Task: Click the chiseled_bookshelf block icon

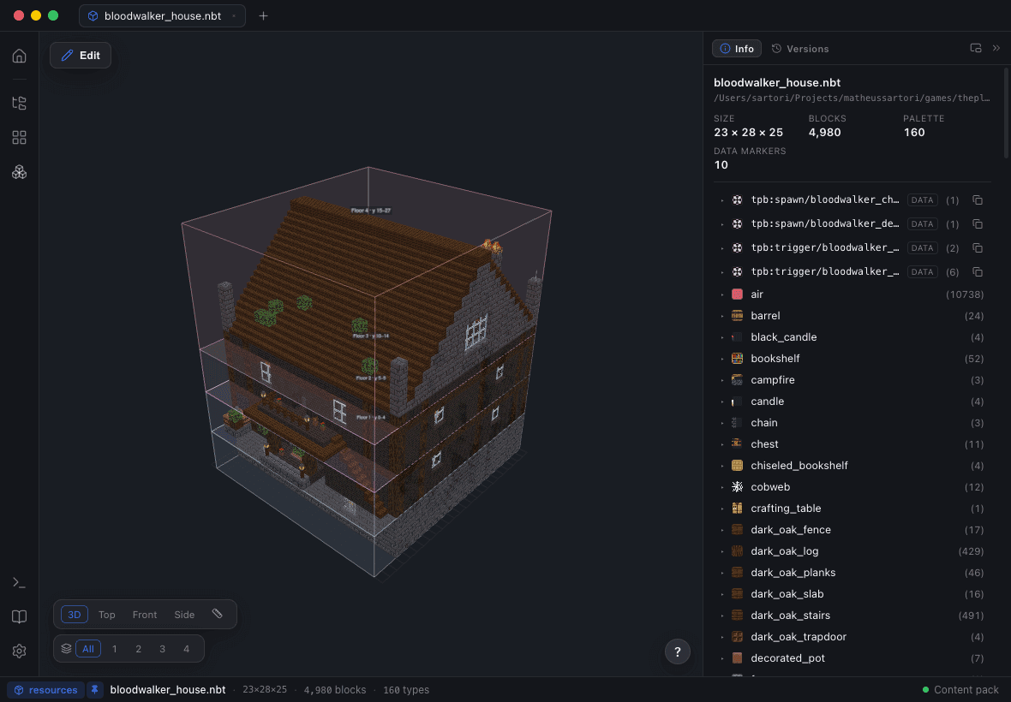Action: click(737, 465)
